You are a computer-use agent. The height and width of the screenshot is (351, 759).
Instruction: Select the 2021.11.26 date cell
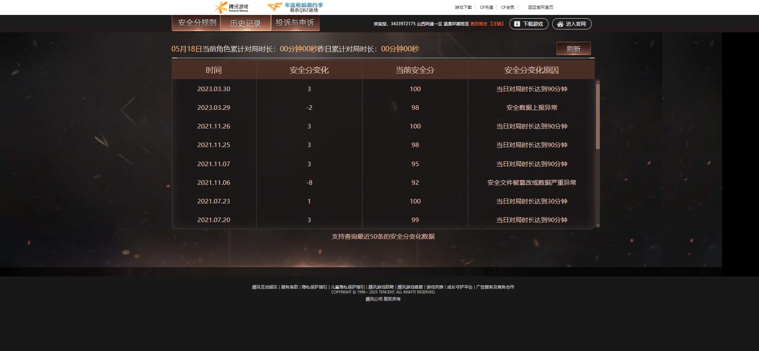click(214, 126)
